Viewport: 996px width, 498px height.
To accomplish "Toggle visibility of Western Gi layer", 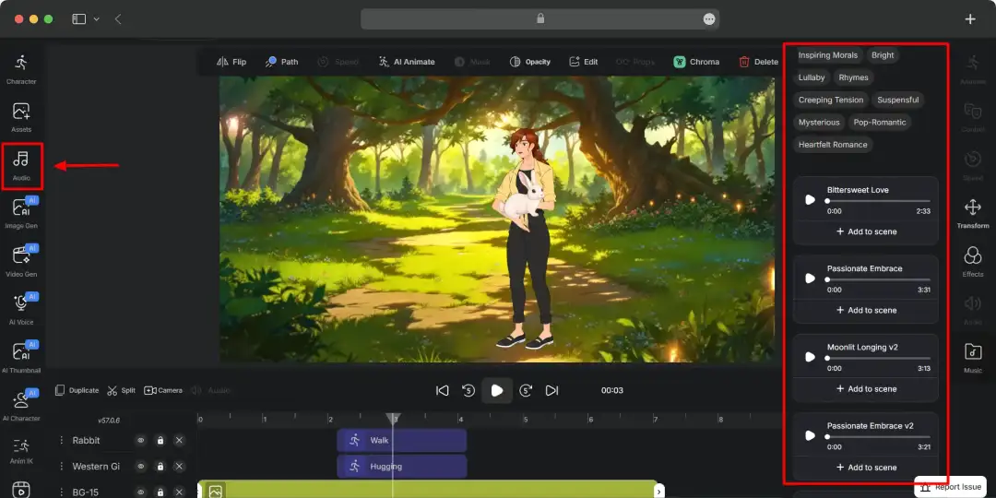I will coord(141,467).
